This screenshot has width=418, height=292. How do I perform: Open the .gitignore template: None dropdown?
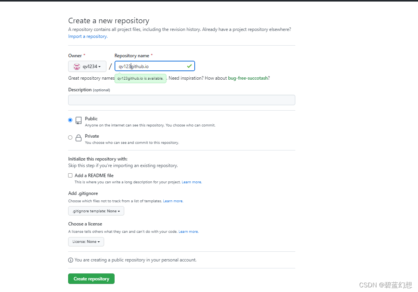(x=96, y=211)
